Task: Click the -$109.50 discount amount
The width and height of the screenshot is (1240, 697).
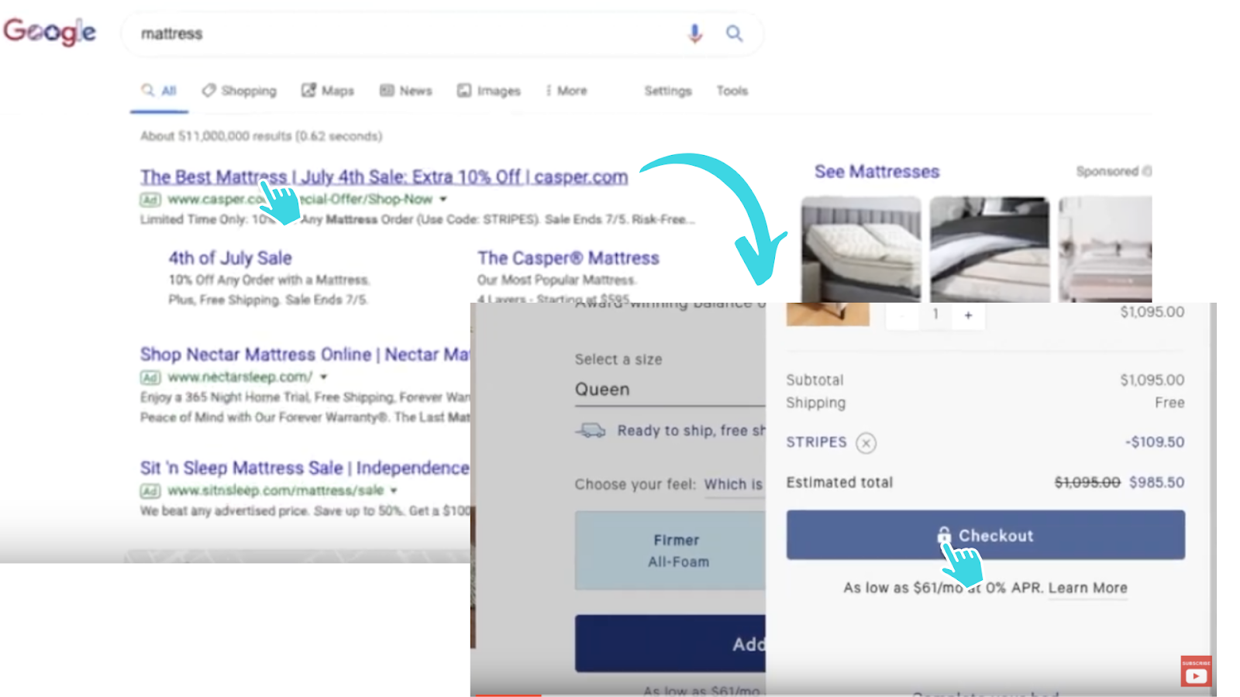Action: coord(1155,442)
